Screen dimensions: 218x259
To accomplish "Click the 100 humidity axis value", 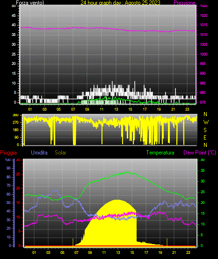I will pos(7,160).
